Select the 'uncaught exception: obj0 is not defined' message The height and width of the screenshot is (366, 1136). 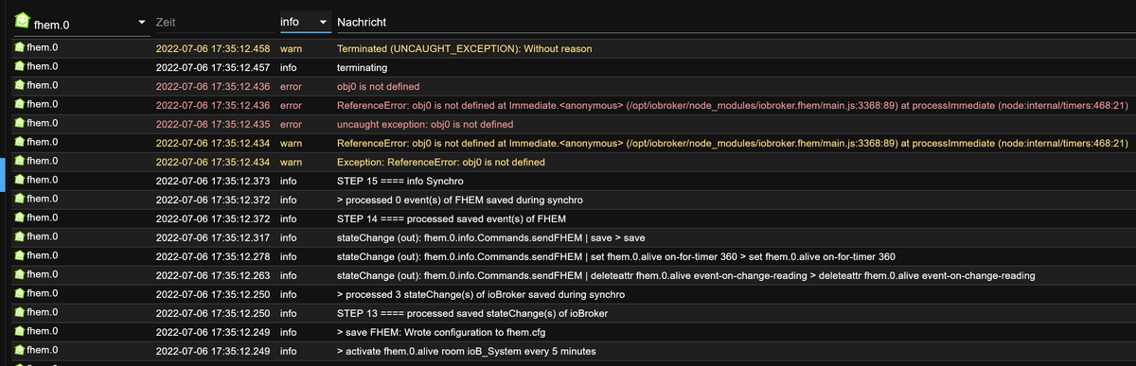click(x=425, y=124)
